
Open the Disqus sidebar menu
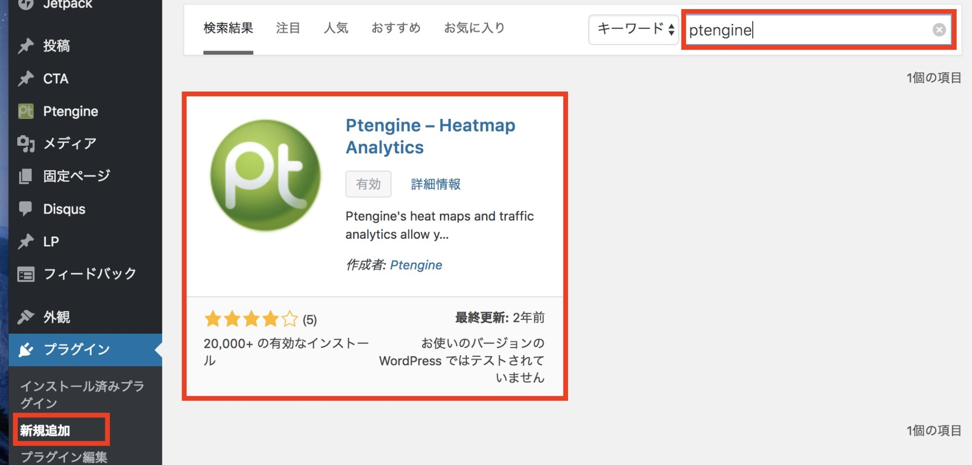(64, 208)
